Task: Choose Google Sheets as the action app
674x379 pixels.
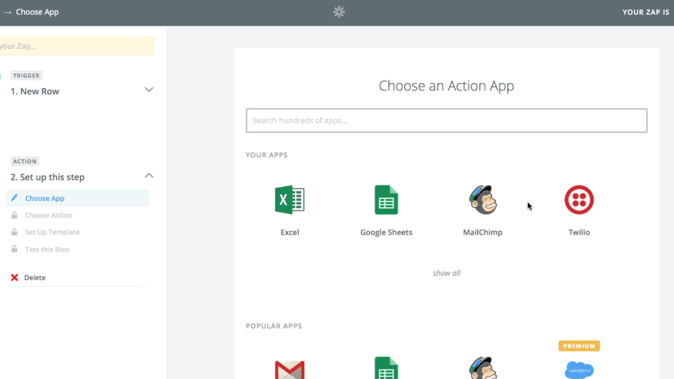Action: [x=386, y=200]
